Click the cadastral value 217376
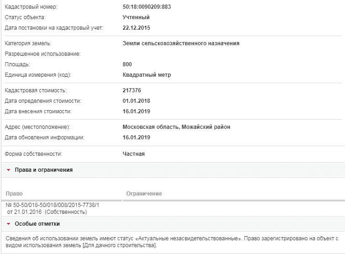This screenshot has height=254, width=345. (x=132, y=90)
